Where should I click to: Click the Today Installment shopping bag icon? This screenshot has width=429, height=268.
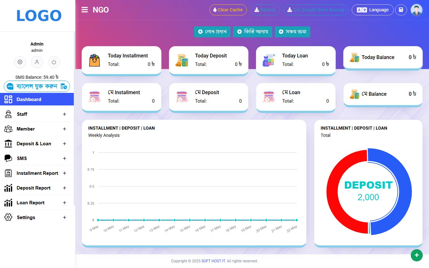coord(95,60)
